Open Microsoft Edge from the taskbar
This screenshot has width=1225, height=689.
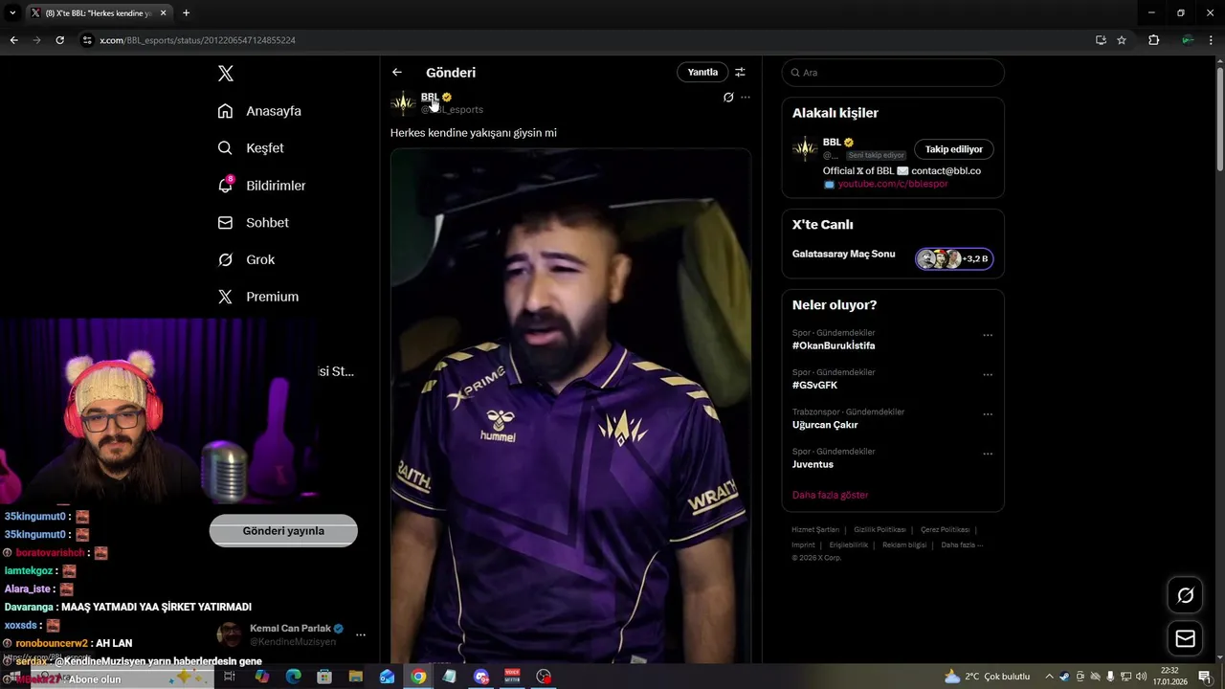pos(294,677)
